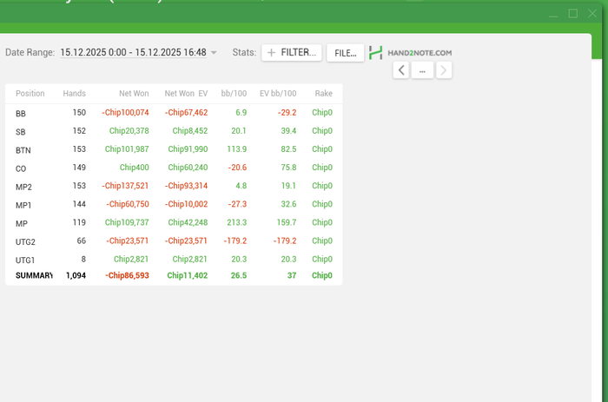This screenshot has height=402, width=608.
Task: Open the ellipsis page button
Action: pos(422,70)
